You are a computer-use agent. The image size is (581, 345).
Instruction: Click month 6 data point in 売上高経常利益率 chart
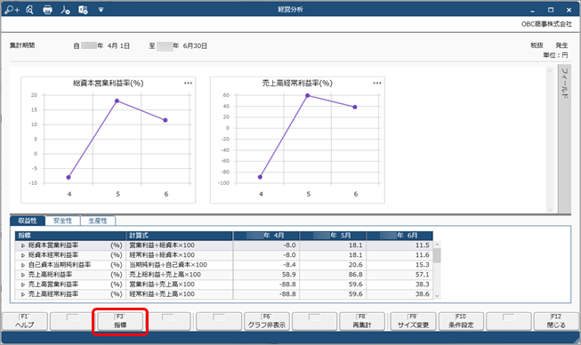pyautogui.click(x=355, y=107)
